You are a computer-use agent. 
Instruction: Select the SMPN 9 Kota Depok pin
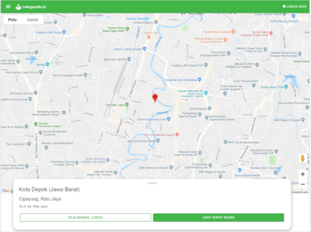tap(30, 99)
